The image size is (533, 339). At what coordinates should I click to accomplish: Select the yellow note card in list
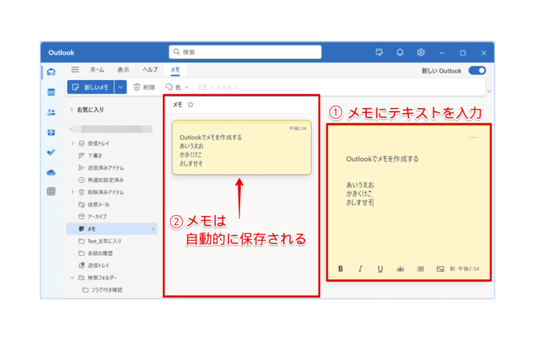[242, 148]
